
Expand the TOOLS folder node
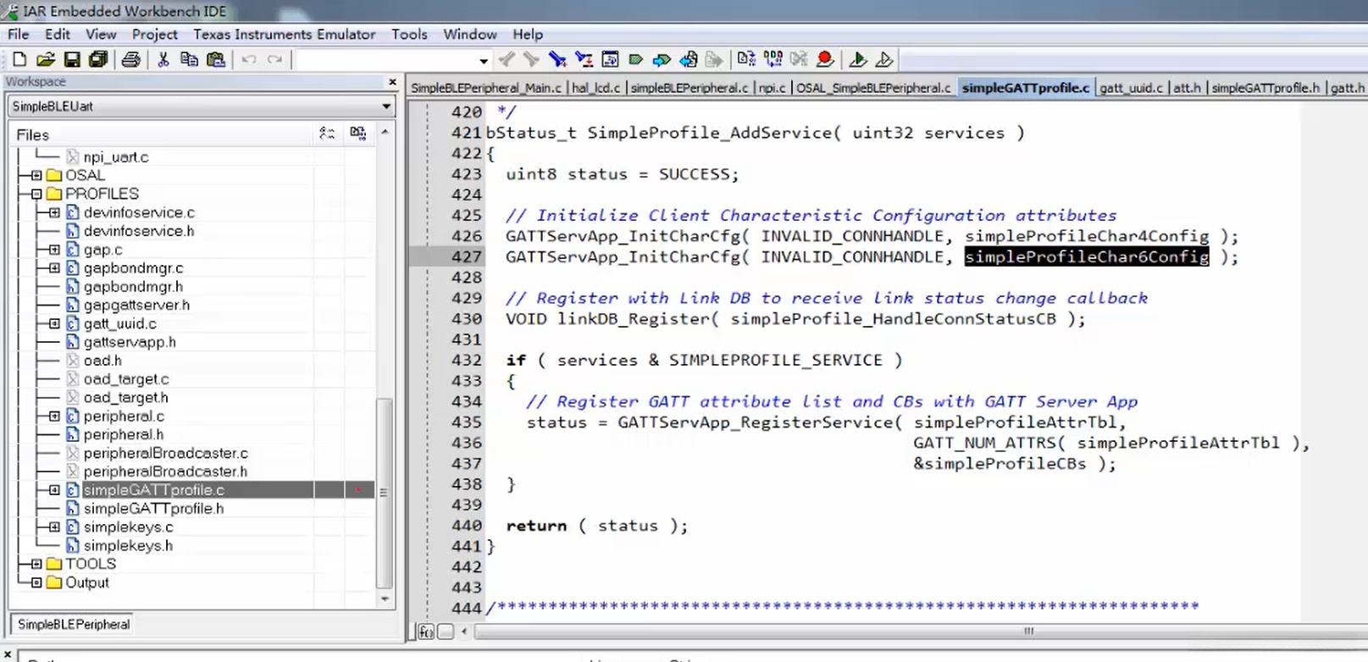(36, 564)
